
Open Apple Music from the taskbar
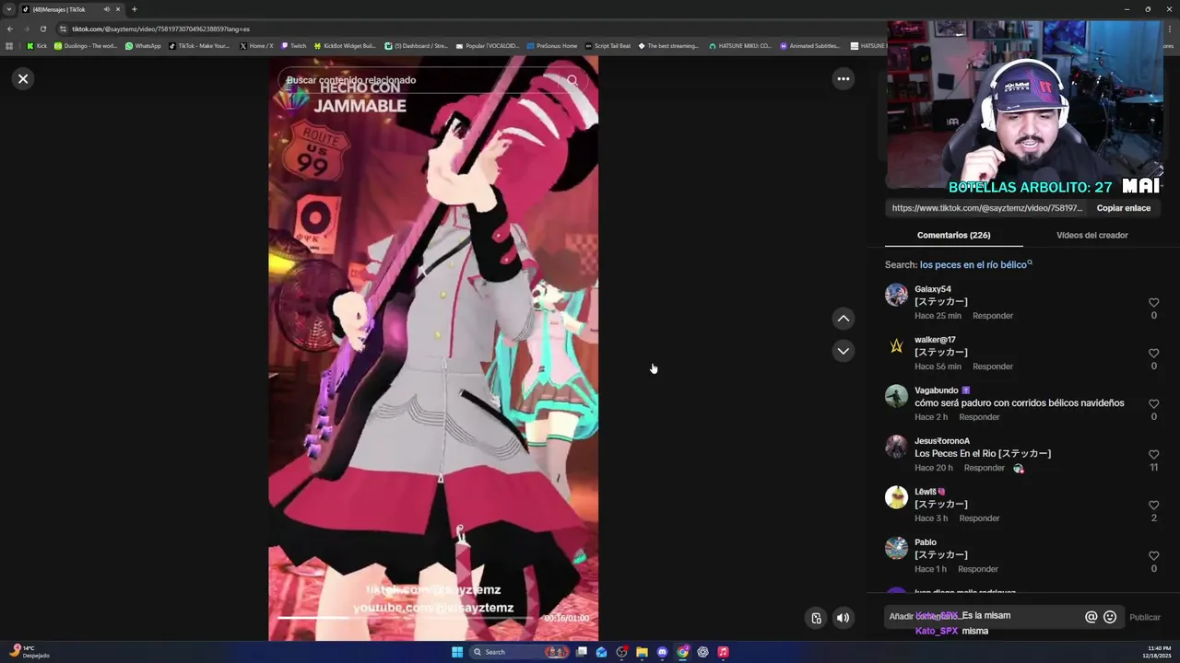723,652
